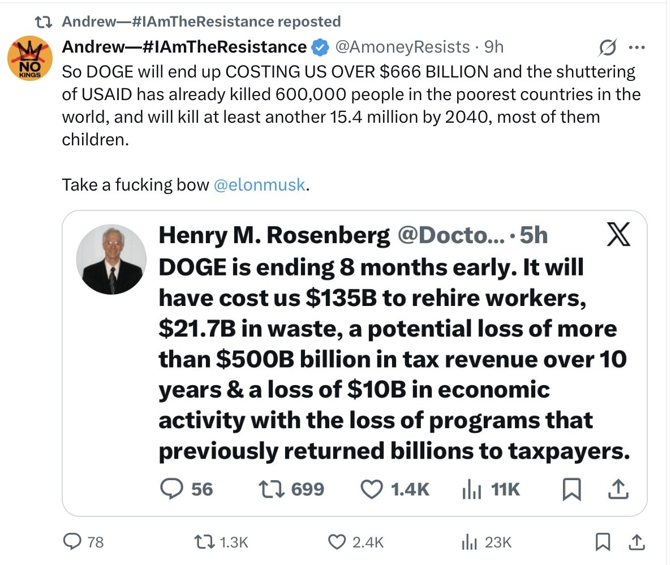View analytics for main tweet (23K views)
Screen dimensions: 671x565
pos(470,542)
